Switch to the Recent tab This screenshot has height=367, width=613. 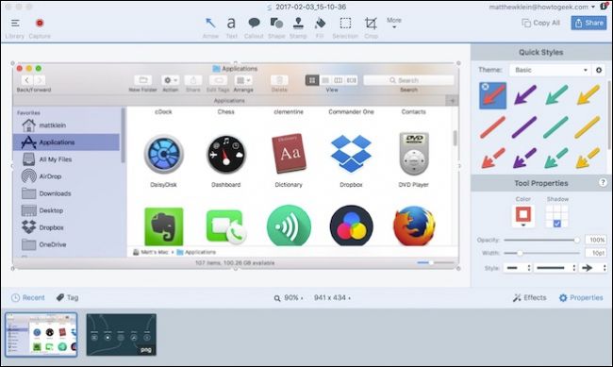pos(28,298)
